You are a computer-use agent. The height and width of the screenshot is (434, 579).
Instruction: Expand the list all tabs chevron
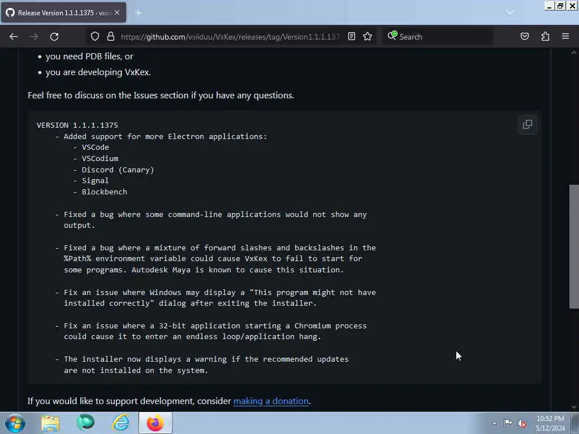coord(509,12)
